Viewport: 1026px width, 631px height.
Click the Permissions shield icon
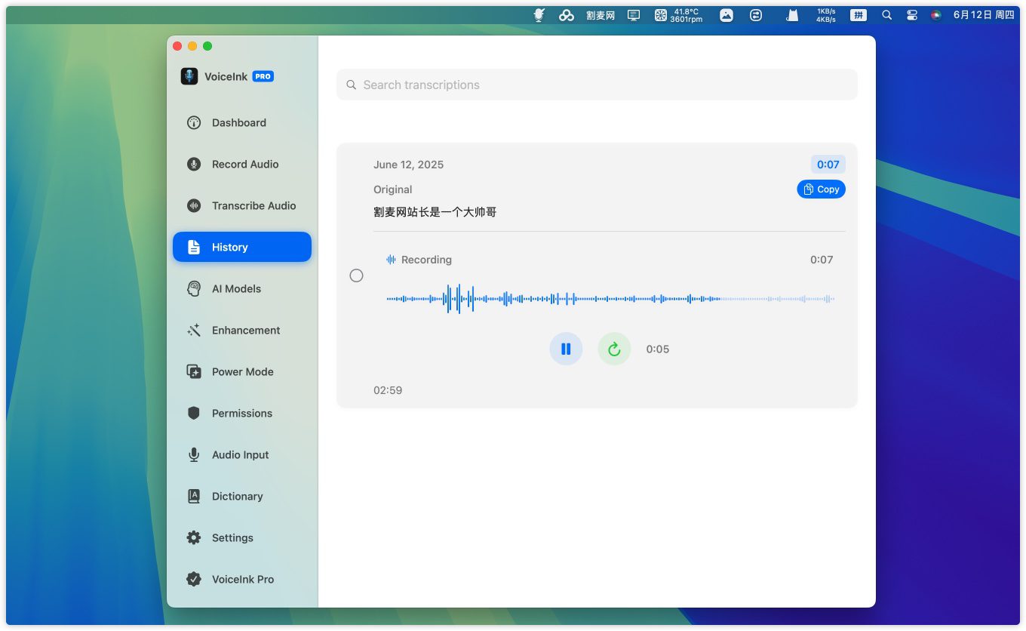point(194,414)
